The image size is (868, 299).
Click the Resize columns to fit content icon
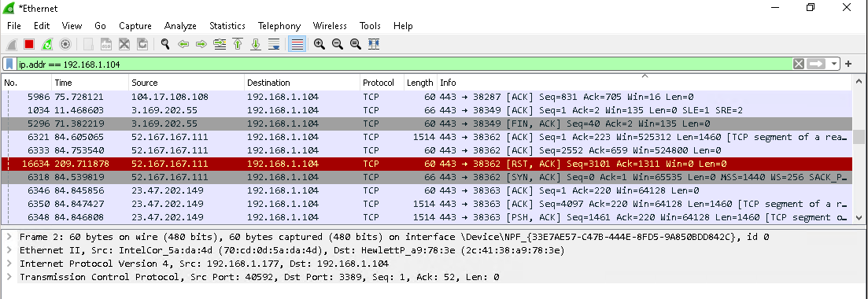tap(374, 44)
